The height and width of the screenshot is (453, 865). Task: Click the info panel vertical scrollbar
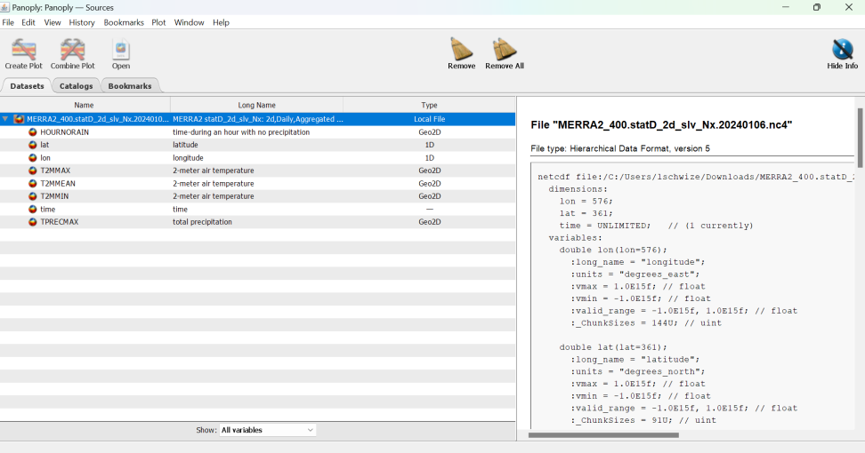(860, 138)
